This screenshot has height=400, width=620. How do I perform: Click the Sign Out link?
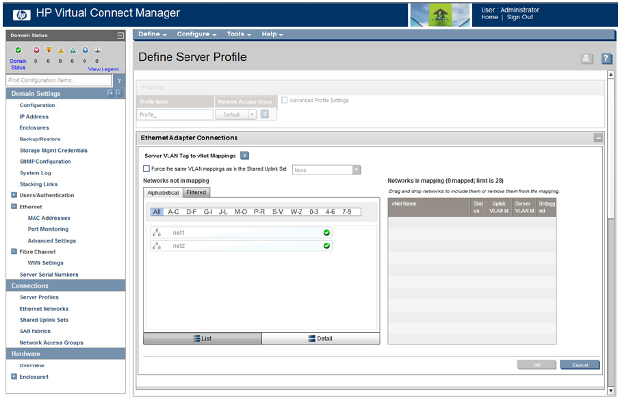(520, 17)
